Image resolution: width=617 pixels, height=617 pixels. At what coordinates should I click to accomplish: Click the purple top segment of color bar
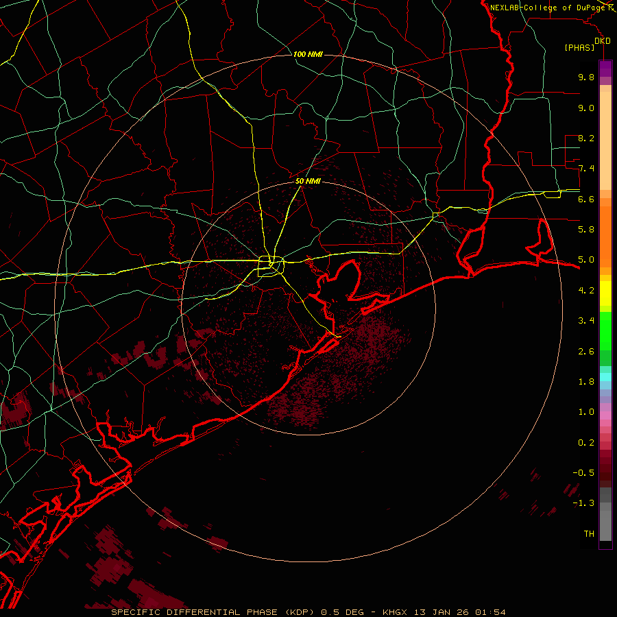[605, 69]
